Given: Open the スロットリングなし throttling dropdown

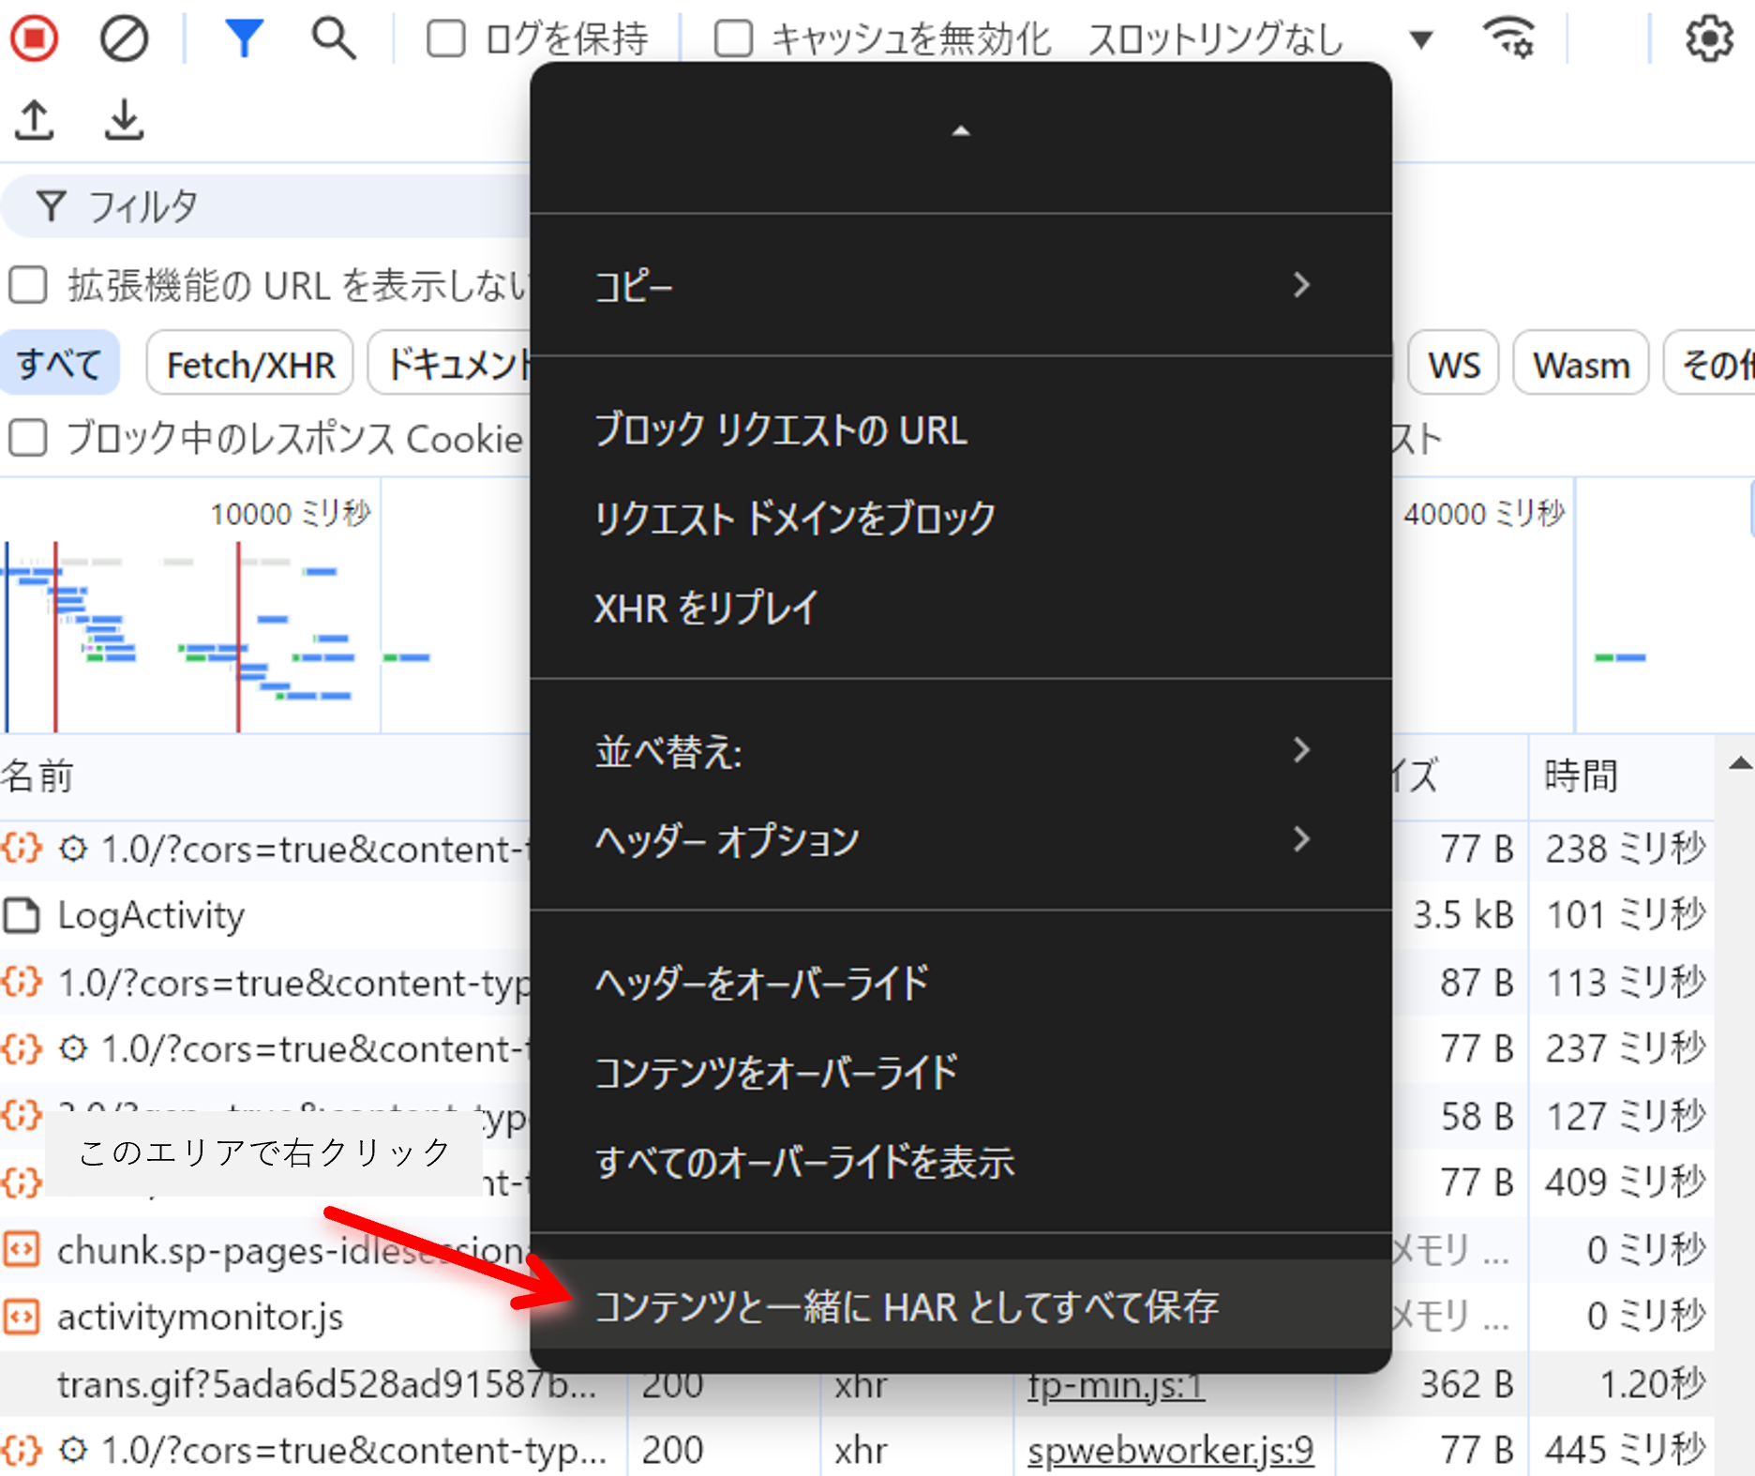Looking at the screenshot, I should (1261, 38).
